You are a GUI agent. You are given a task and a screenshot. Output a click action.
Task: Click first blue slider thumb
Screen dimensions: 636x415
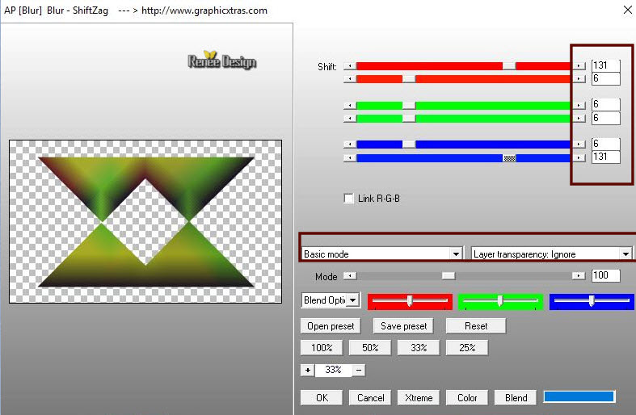point(409,145)
